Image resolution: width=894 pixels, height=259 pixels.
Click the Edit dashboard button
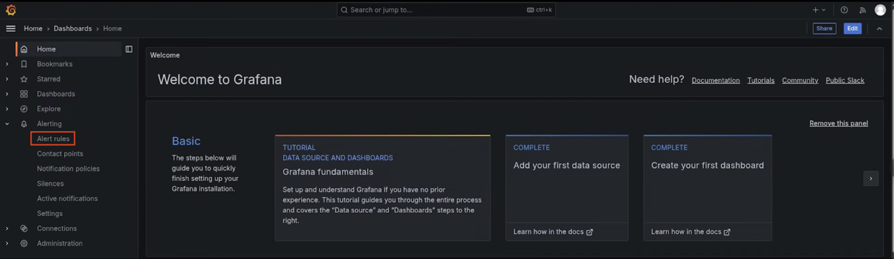coord(852,29)
